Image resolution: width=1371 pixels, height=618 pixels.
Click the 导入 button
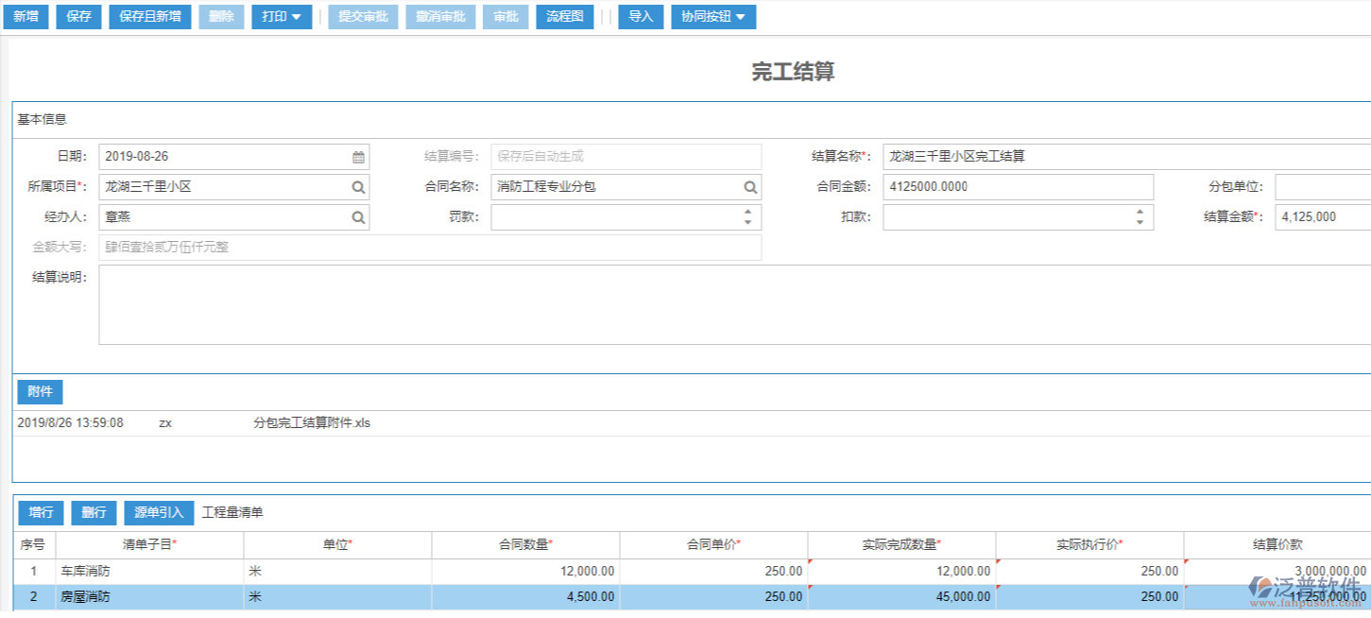click(641, 17)
